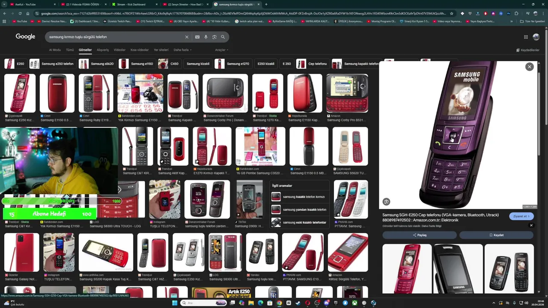This screenshot has width=548, height=308.
Task: Select related search samsung eski kızaklı telefonlar
Action: click(300, 222)
